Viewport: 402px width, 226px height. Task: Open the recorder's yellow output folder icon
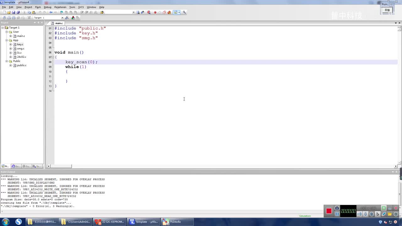390,214
